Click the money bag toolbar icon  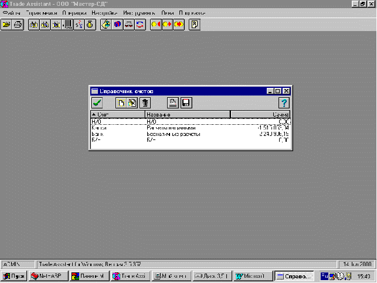pos(90,24)
